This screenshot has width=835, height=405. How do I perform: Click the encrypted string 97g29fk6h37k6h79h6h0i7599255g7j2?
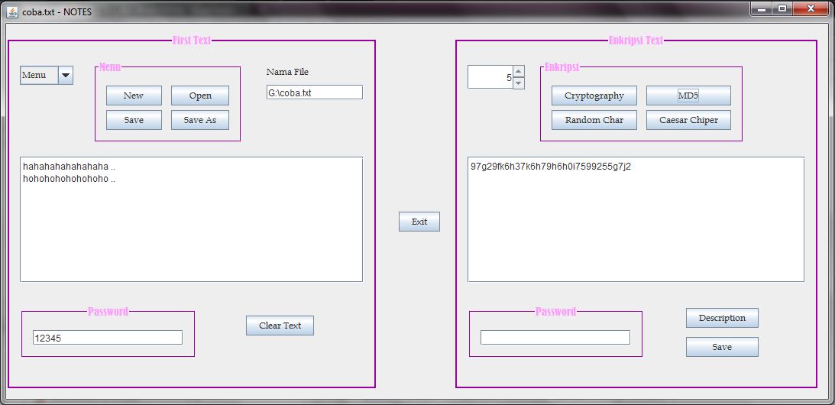551,167
